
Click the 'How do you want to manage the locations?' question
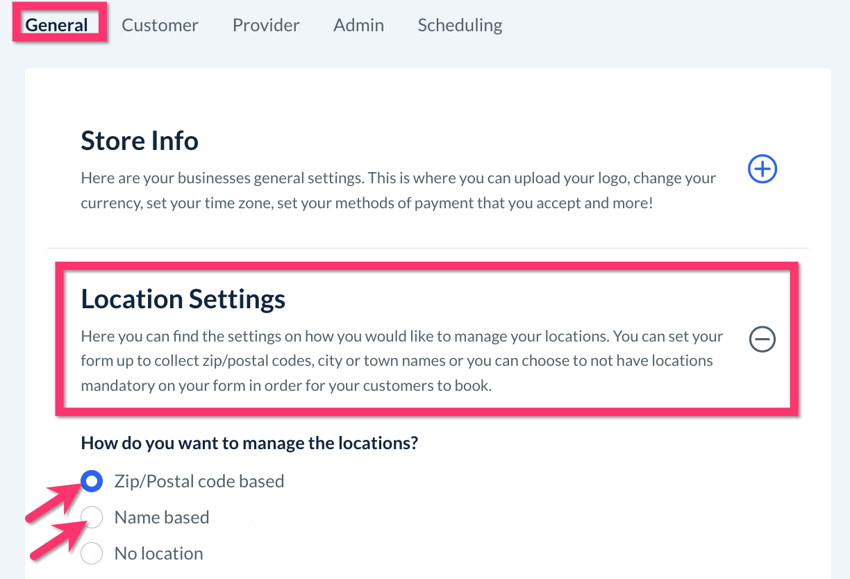[249, 443]
